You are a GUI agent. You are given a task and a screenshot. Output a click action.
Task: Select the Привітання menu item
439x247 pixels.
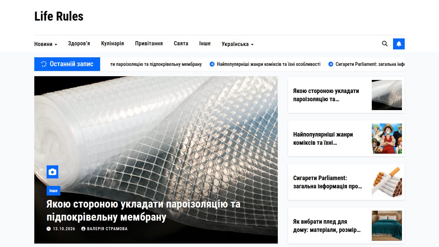(x=149, y=44)
